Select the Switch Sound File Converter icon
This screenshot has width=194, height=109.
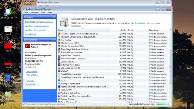click(59, 58)
